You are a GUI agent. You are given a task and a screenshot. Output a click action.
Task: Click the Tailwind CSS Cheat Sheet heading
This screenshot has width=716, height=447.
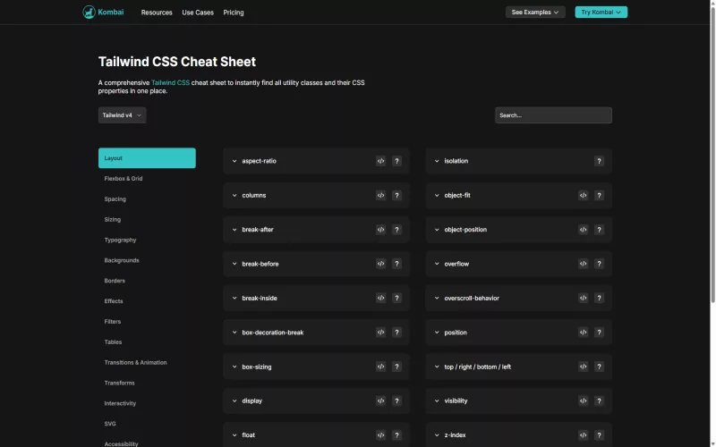(x=176, y=62)
